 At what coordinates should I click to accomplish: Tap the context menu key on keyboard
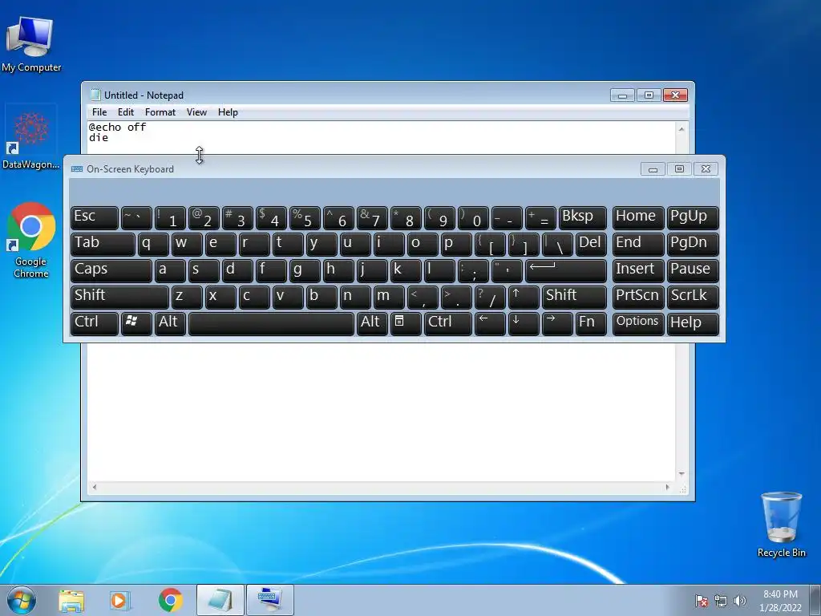click(405, 323)
